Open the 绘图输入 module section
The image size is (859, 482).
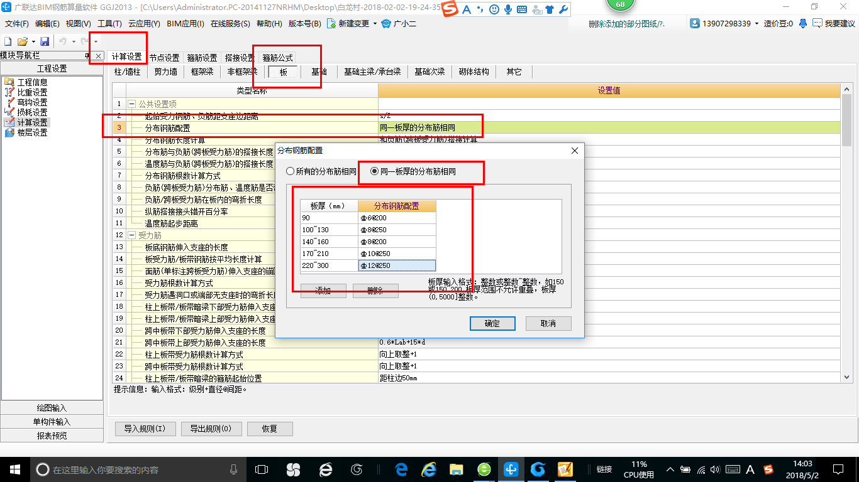(52, 408)
